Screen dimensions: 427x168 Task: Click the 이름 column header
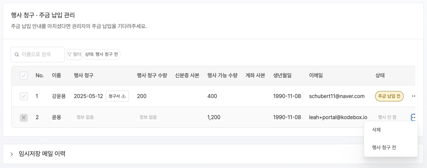tap(56, 76)
